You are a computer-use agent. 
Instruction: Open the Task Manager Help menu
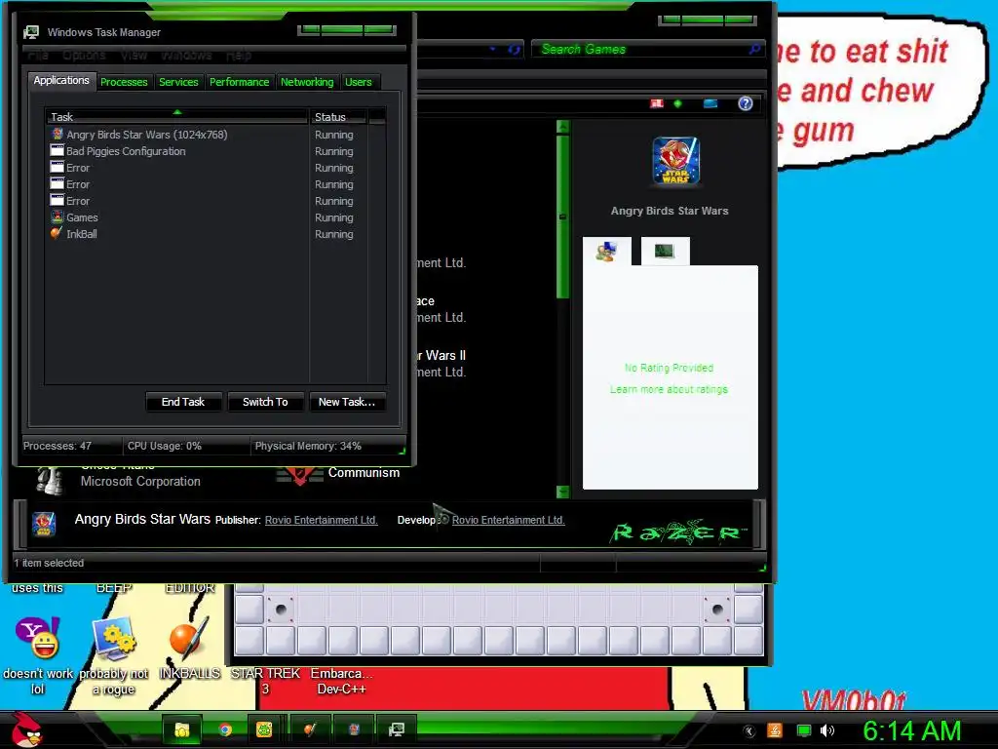coord(239,56)
